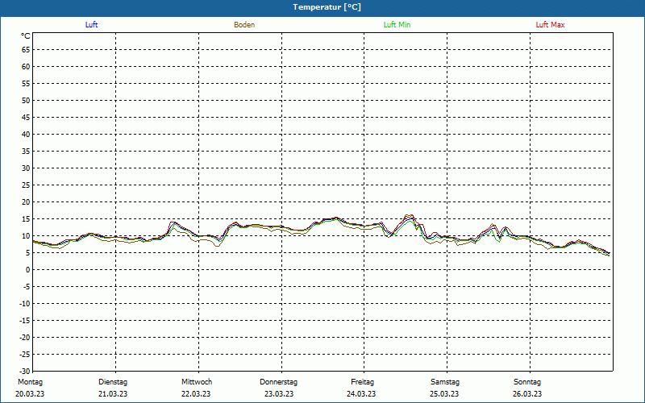Click the 'Sonntag' day label
Viewport: 645px width, 403px height.
527,382
